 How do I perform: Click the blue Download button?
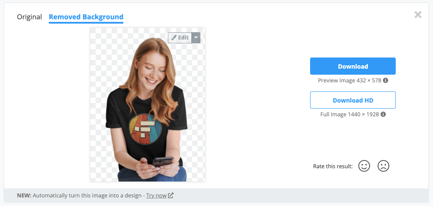point(352,66)
